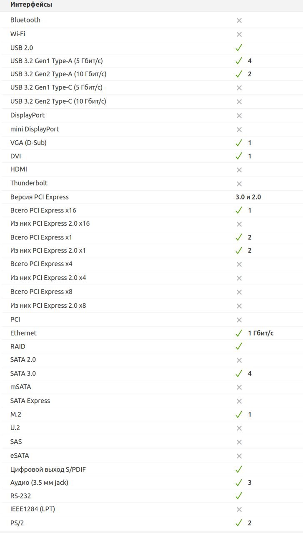Click the SATA 3.0 row label
303x533 pixels.
click(x=23, y=374)
